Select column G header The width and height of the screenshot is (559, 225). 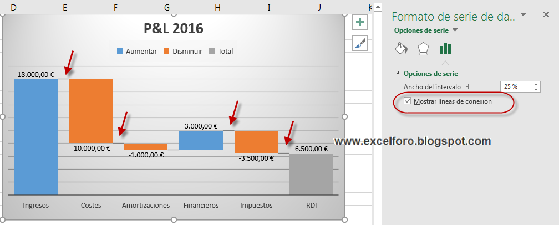coord(167,7)
